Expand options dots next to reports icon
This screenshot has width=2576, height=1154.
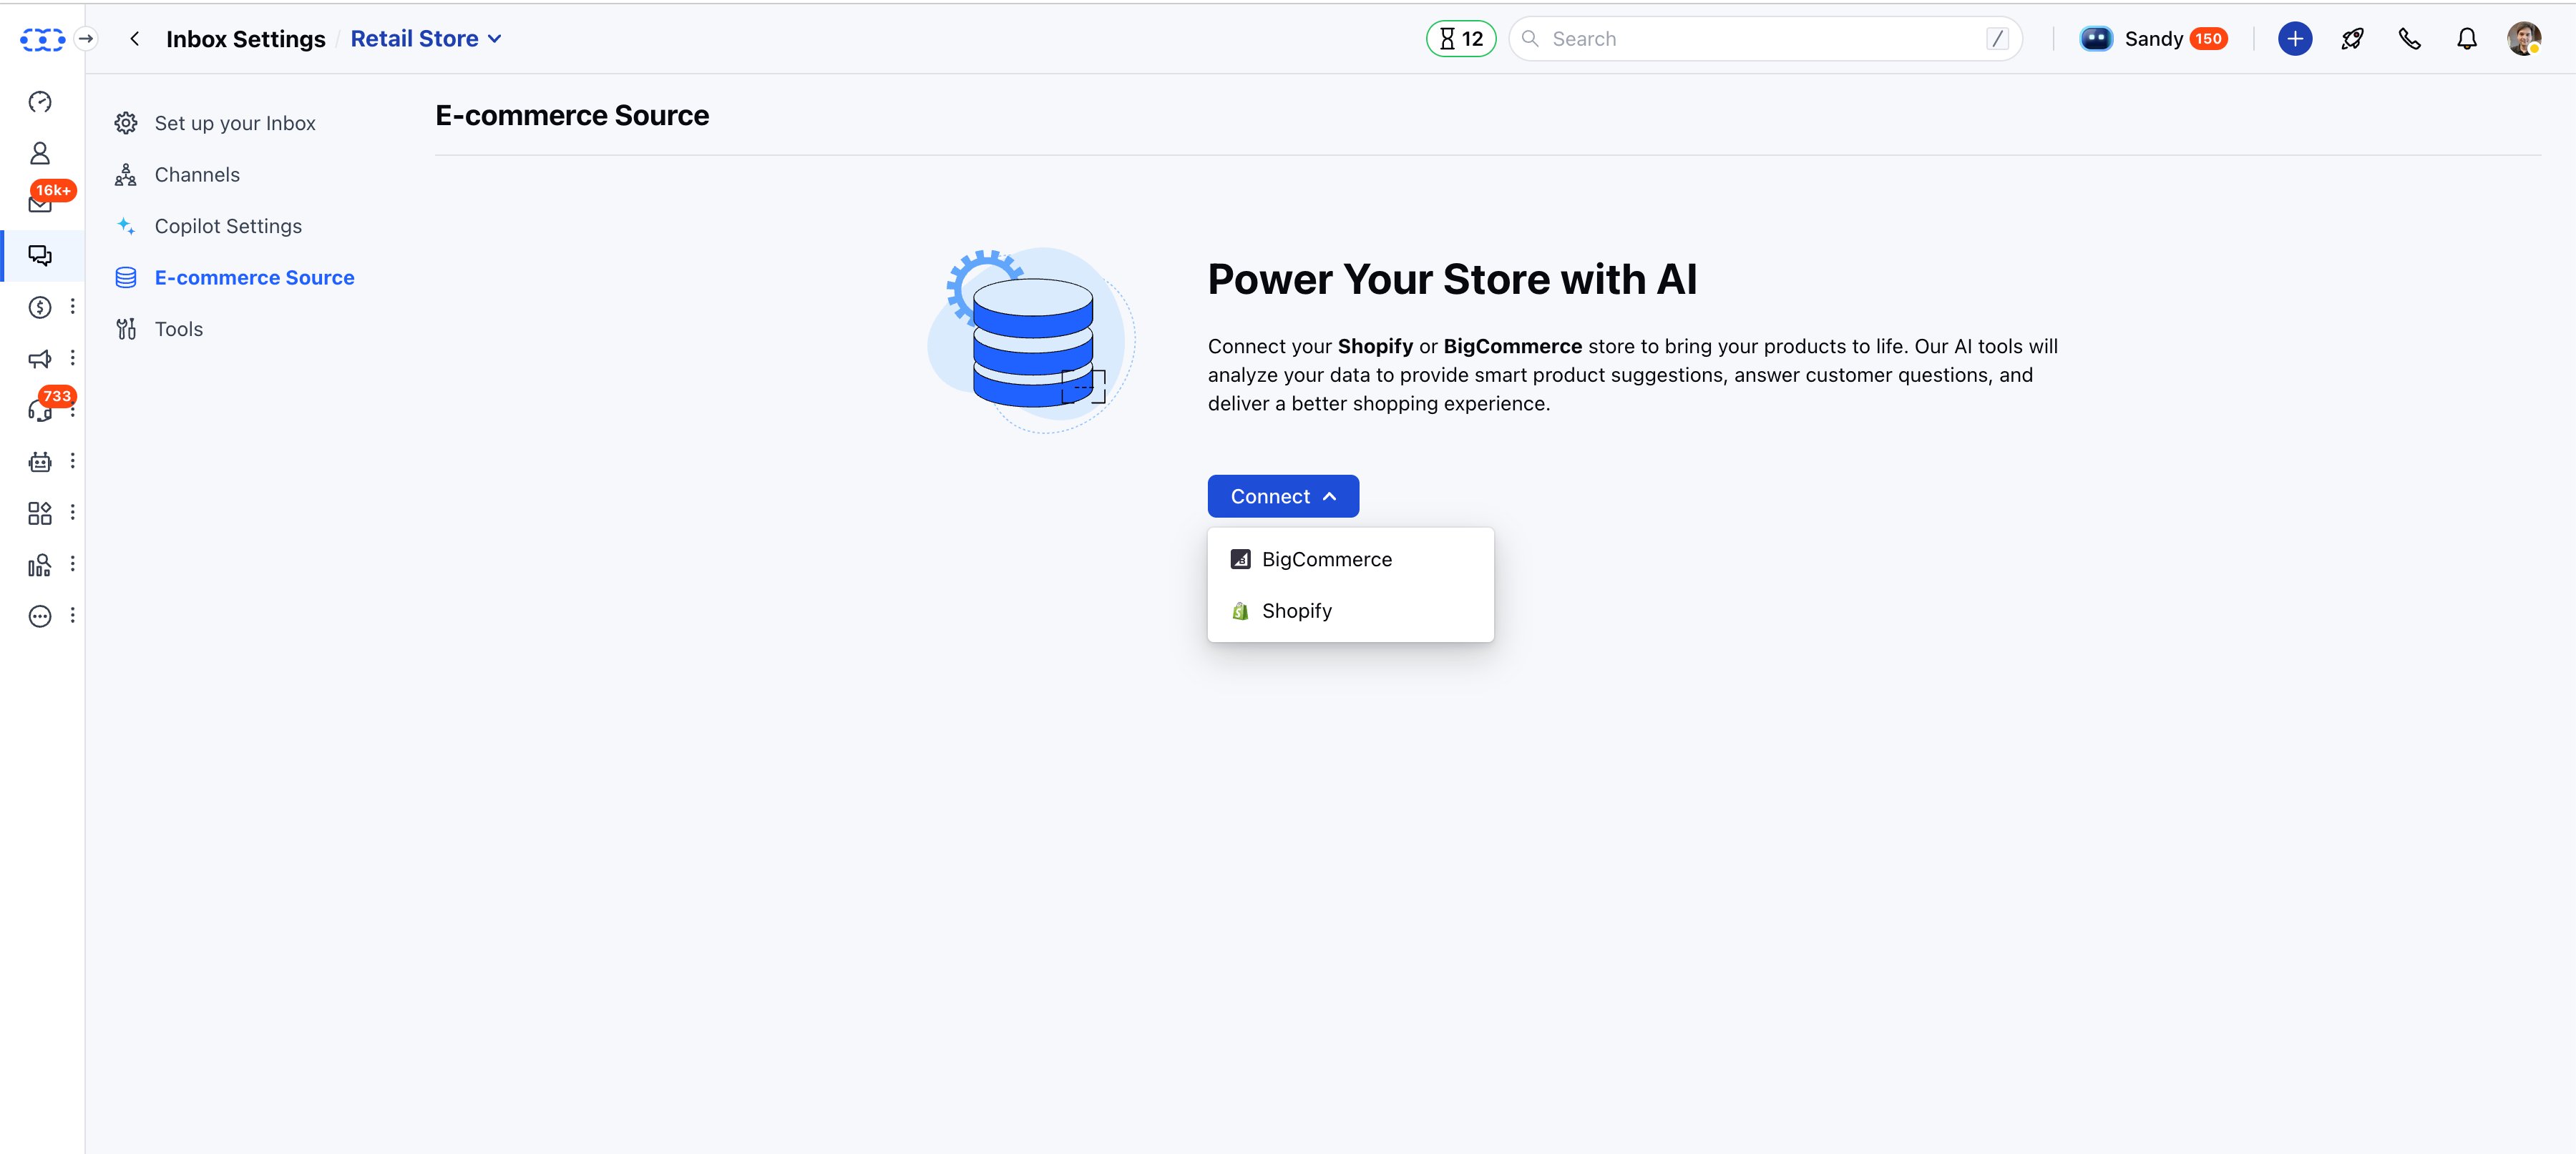[x=72, y=563]
